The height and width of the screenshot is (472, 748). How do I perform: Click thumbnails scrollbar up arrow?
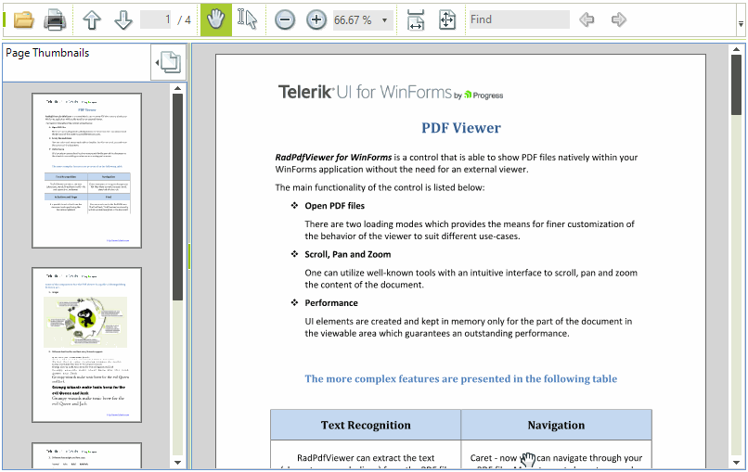[177, 88]
